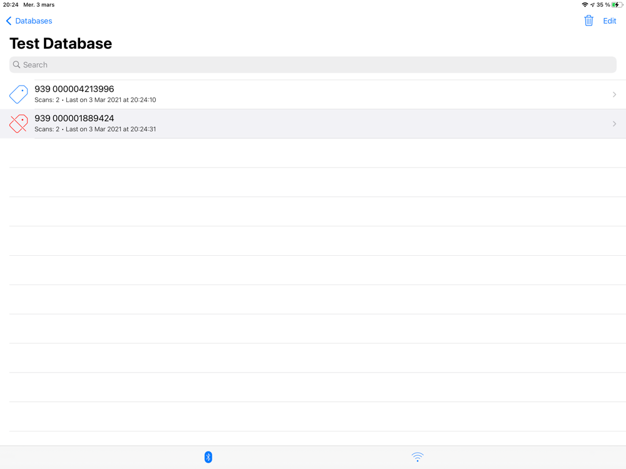Tap the Bluetooth icon in bottom bar
The image size is (626, 469).
tap(208, 457)
